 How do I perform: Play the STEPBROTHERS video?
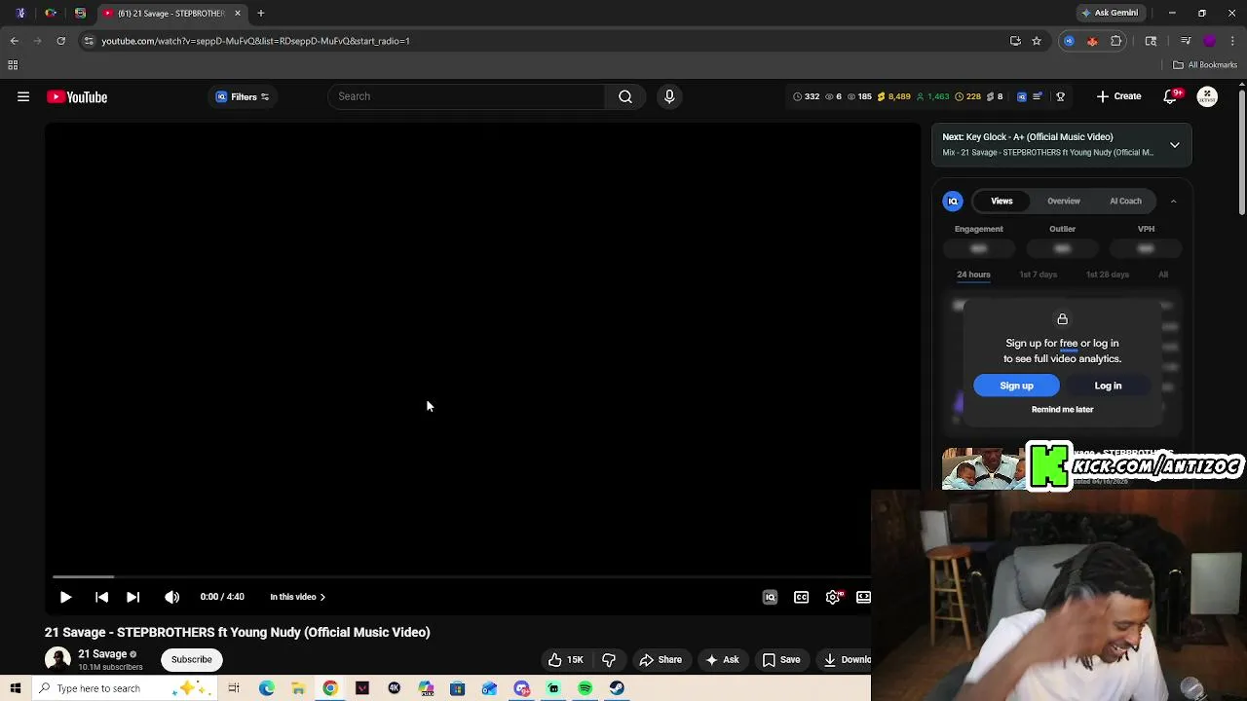click(x=65, y=597)
